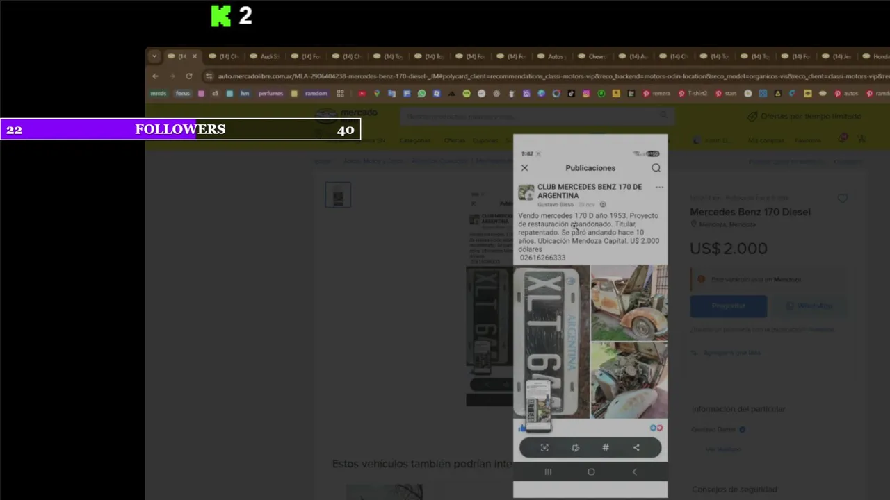This screenshot has height=500, width=890.
Task: Open the hn bookmark
Action: tap(244, 94)
